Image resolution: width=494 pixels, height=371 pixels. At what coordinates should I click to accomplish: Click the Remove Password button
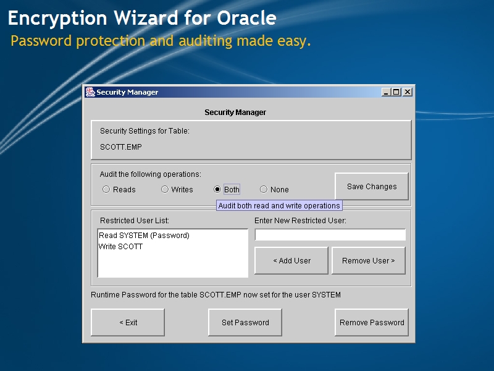coord(372,322)
